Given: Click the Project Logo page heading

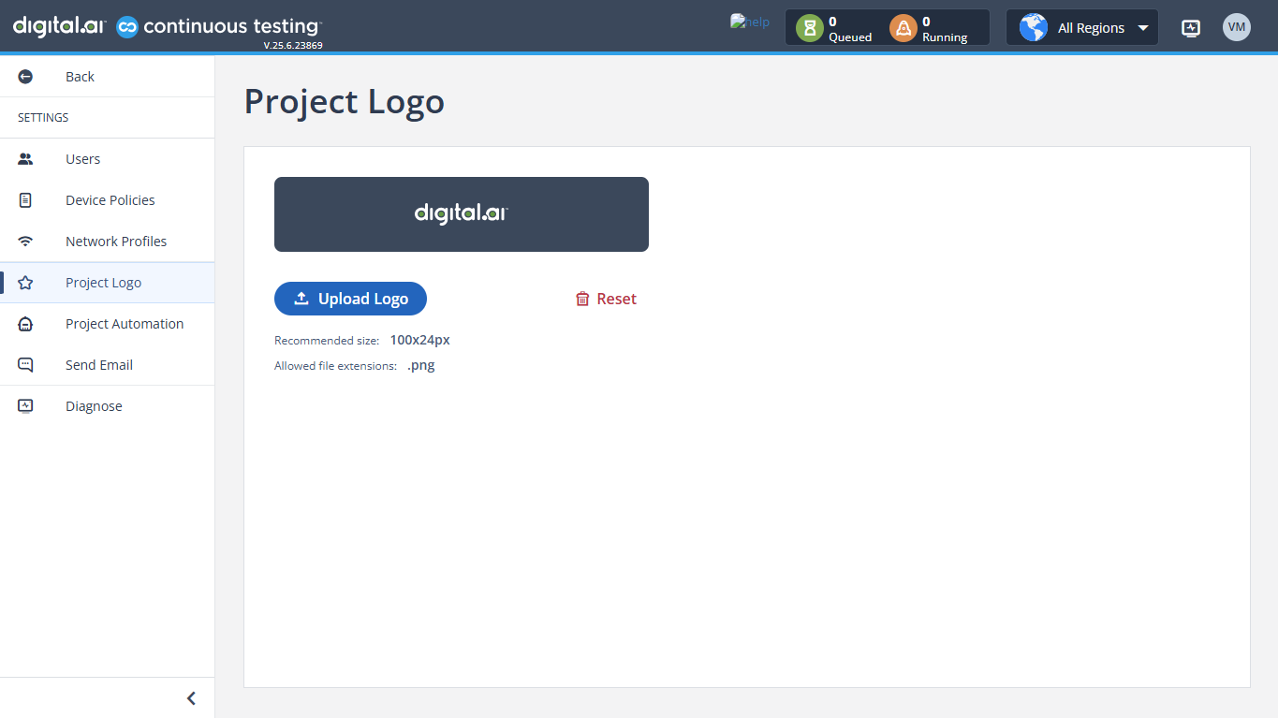Looking at the screenshot, I should click(x=345, y=101).
